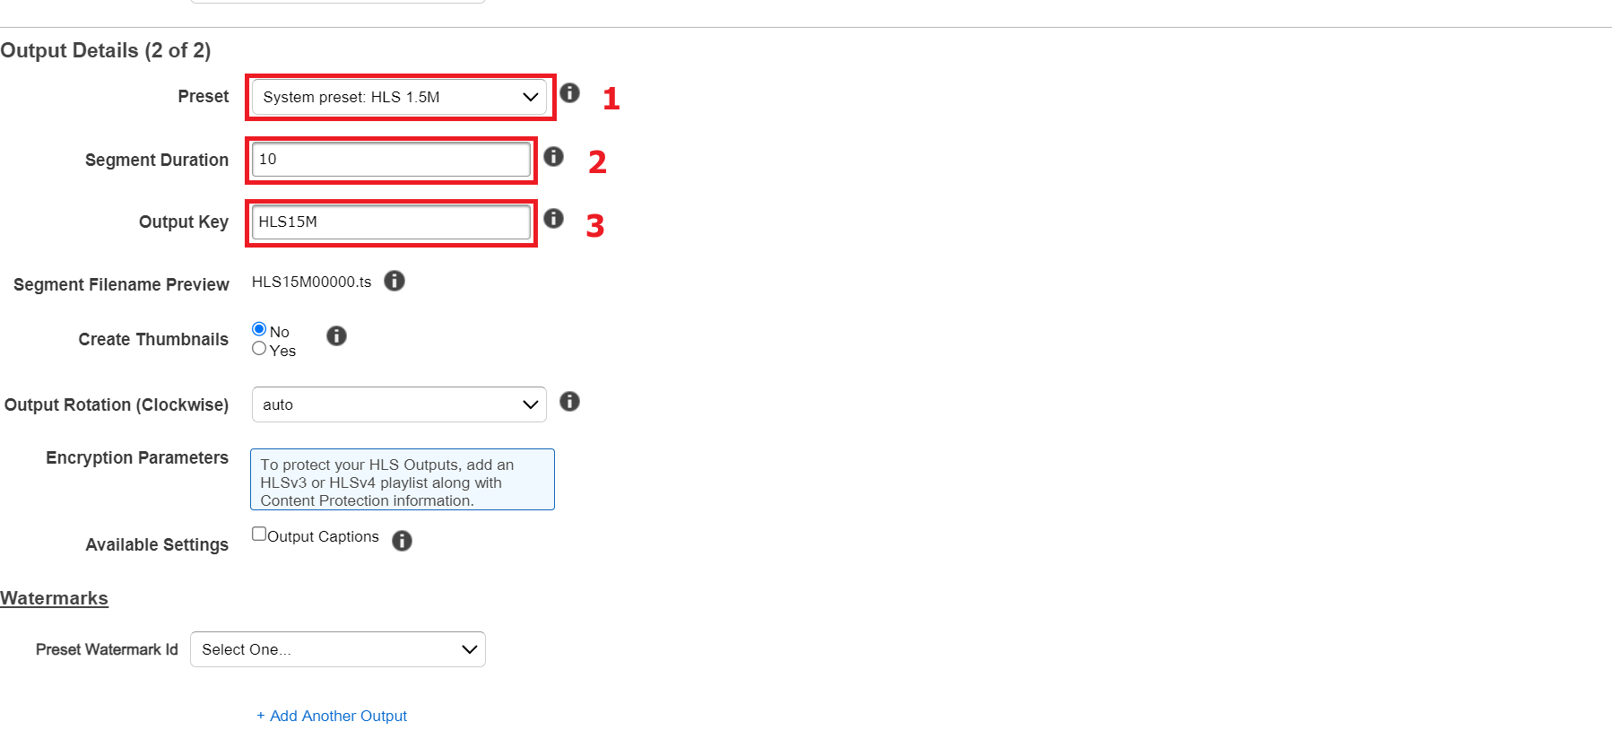Click info icon beside Output Rotation dropdown
The height and width of the screenshot is (739, 1612).
point(569,401)
